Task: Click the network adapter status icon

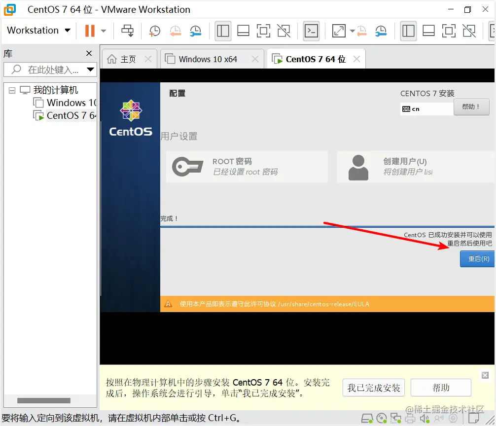Action: [396, 419]
